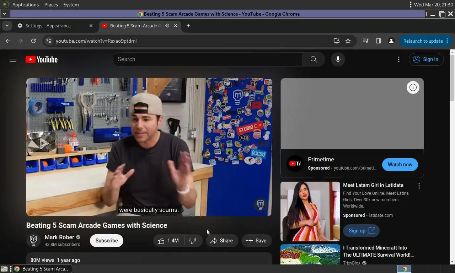Click the address bar URL
455x273 pixels.
pyautogui.click(x=96, y=41)
